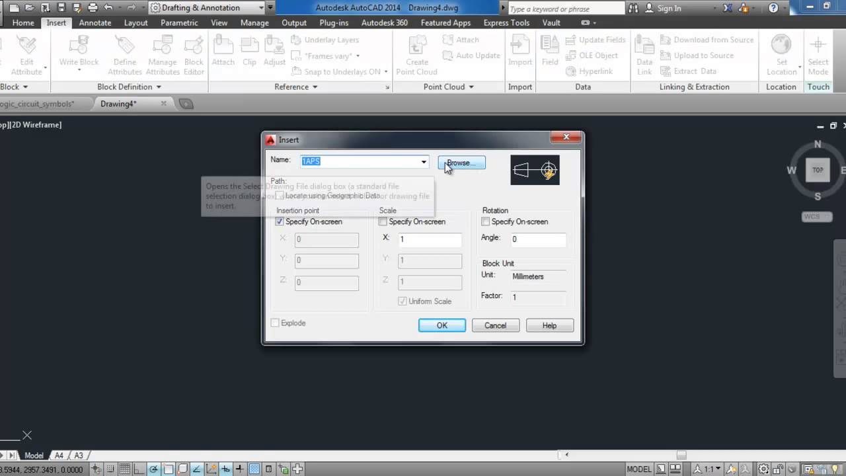The height and width of the screenshot is (476, 846).
Task: Click the search binoculars icon
Action: pyautogui.click(x=634, y=8)
